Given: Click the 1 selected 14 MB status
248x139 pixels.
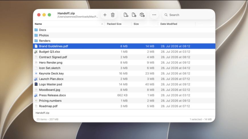Looking at the screenshot, I should coord(201,119).
